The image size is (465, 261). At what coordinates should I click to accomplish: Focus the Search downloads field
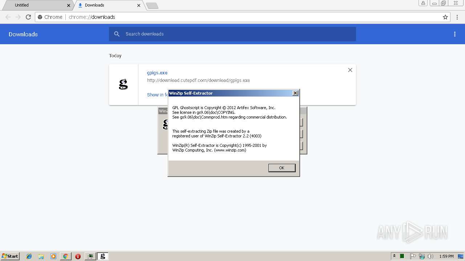(x=232, y=34)
